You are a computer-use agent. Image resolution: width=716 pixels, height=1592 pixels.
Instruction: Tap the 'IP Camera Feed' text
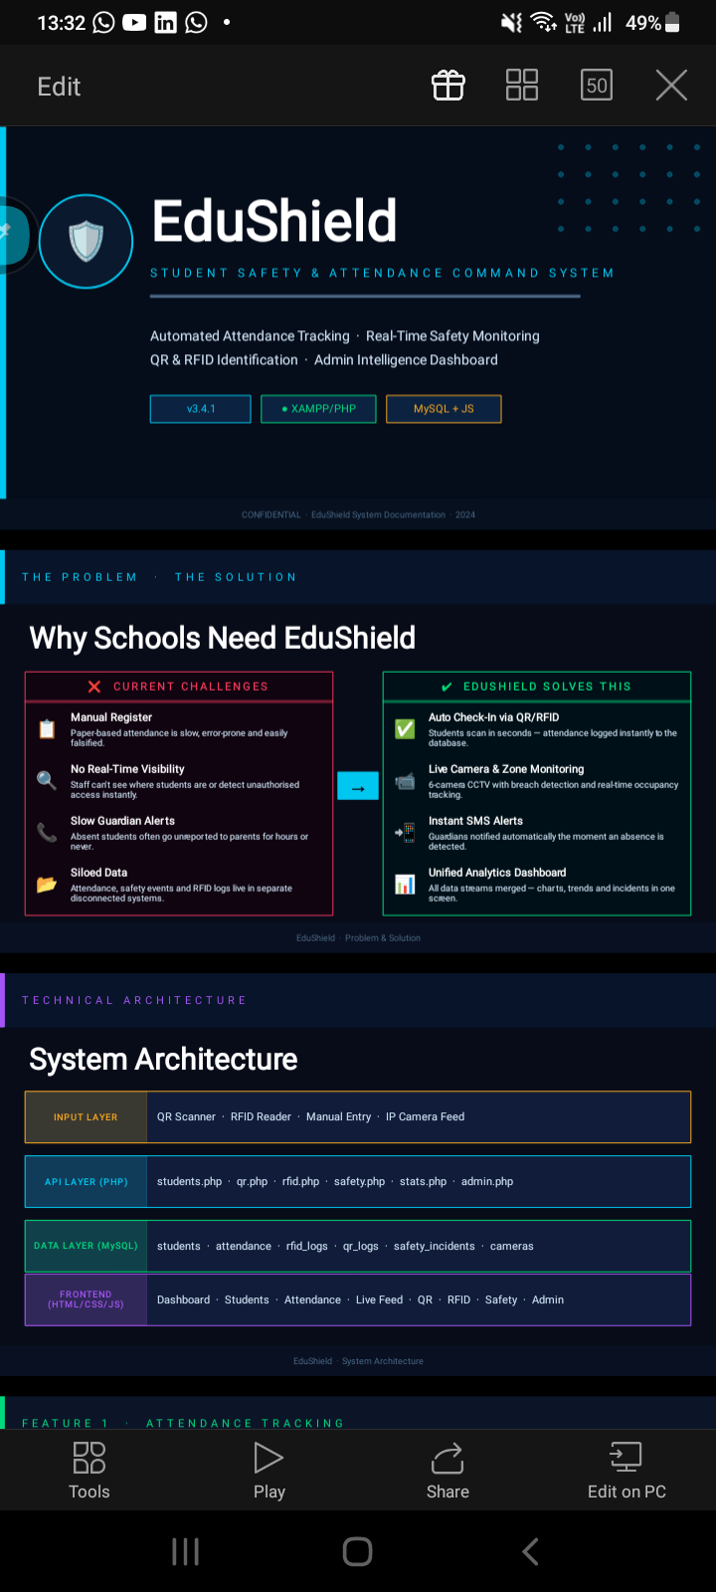pyautogui.click(x=425, y=1116)
